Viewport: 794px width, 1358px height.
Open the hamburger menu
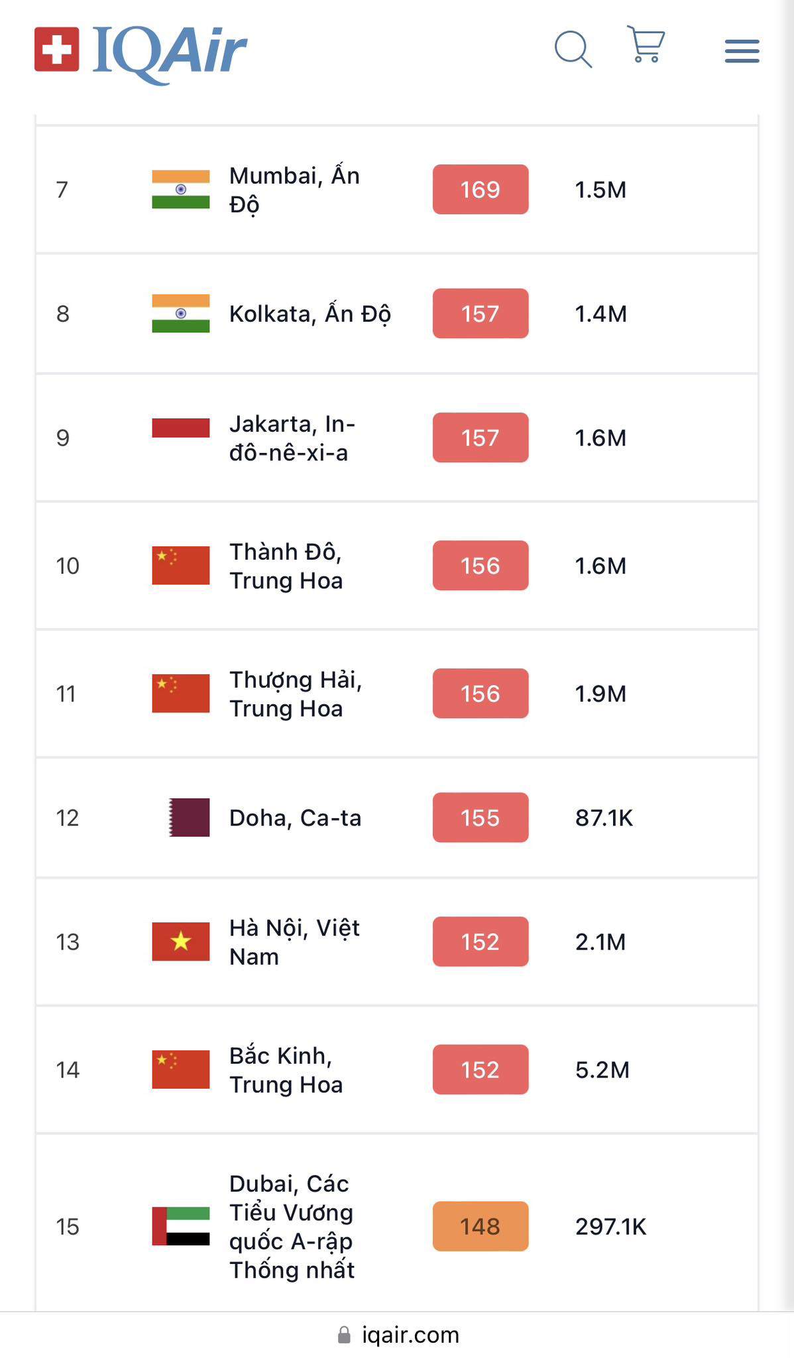click(742, 51)
